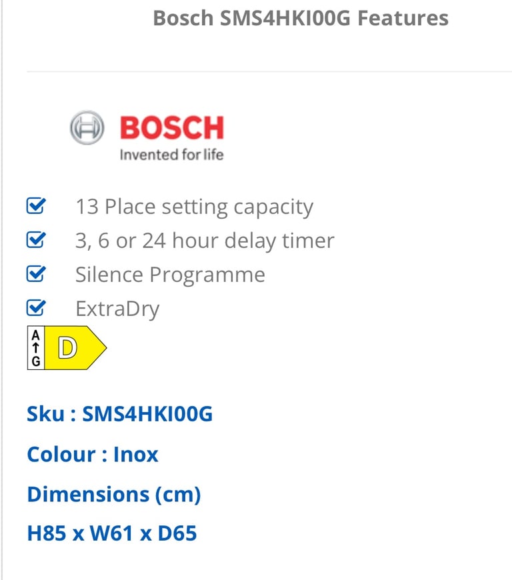Click the Silence Programme feature label
The height and width of the screenshot is (580, 512).
point(170,275)
